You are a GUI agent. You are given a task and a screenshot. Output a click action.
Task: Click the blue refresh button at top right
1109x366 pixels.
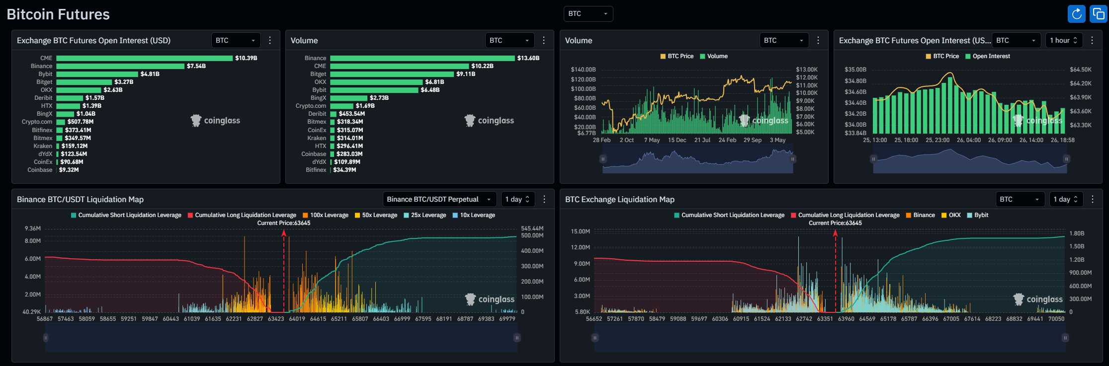pos(1077,14)
